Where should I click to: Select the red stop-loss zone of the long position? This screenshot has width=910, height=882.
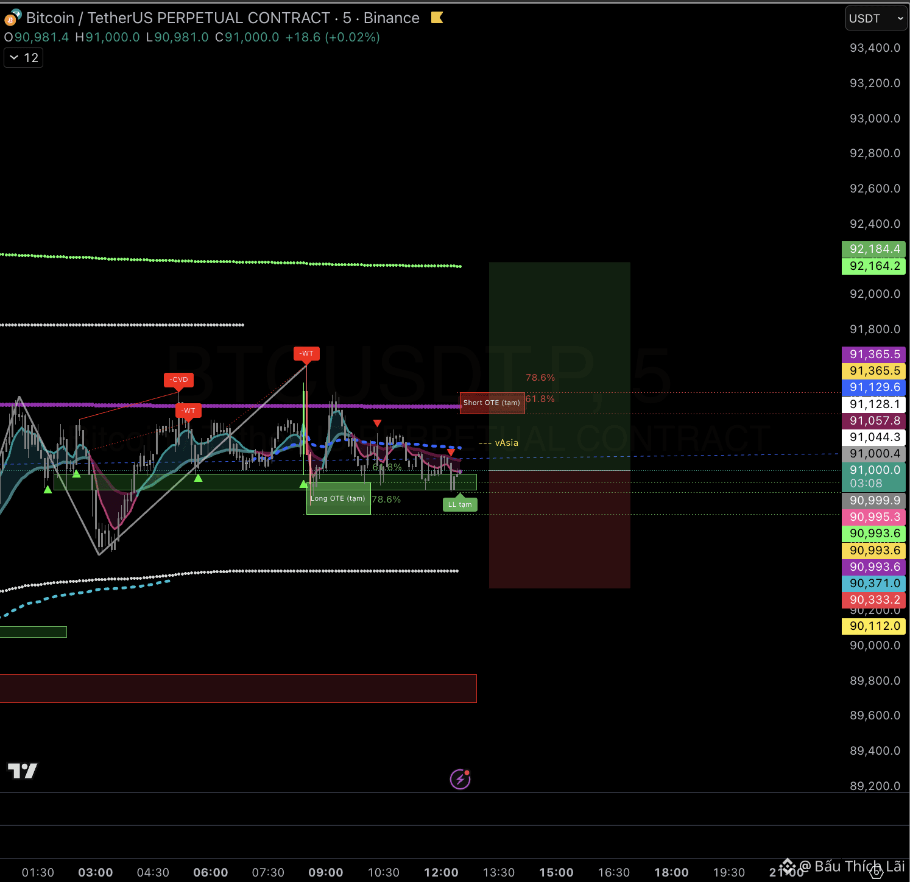559,529
